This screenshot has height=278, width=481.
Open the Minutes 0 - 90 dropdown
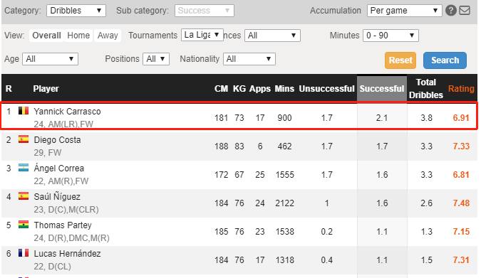[391, 36]
